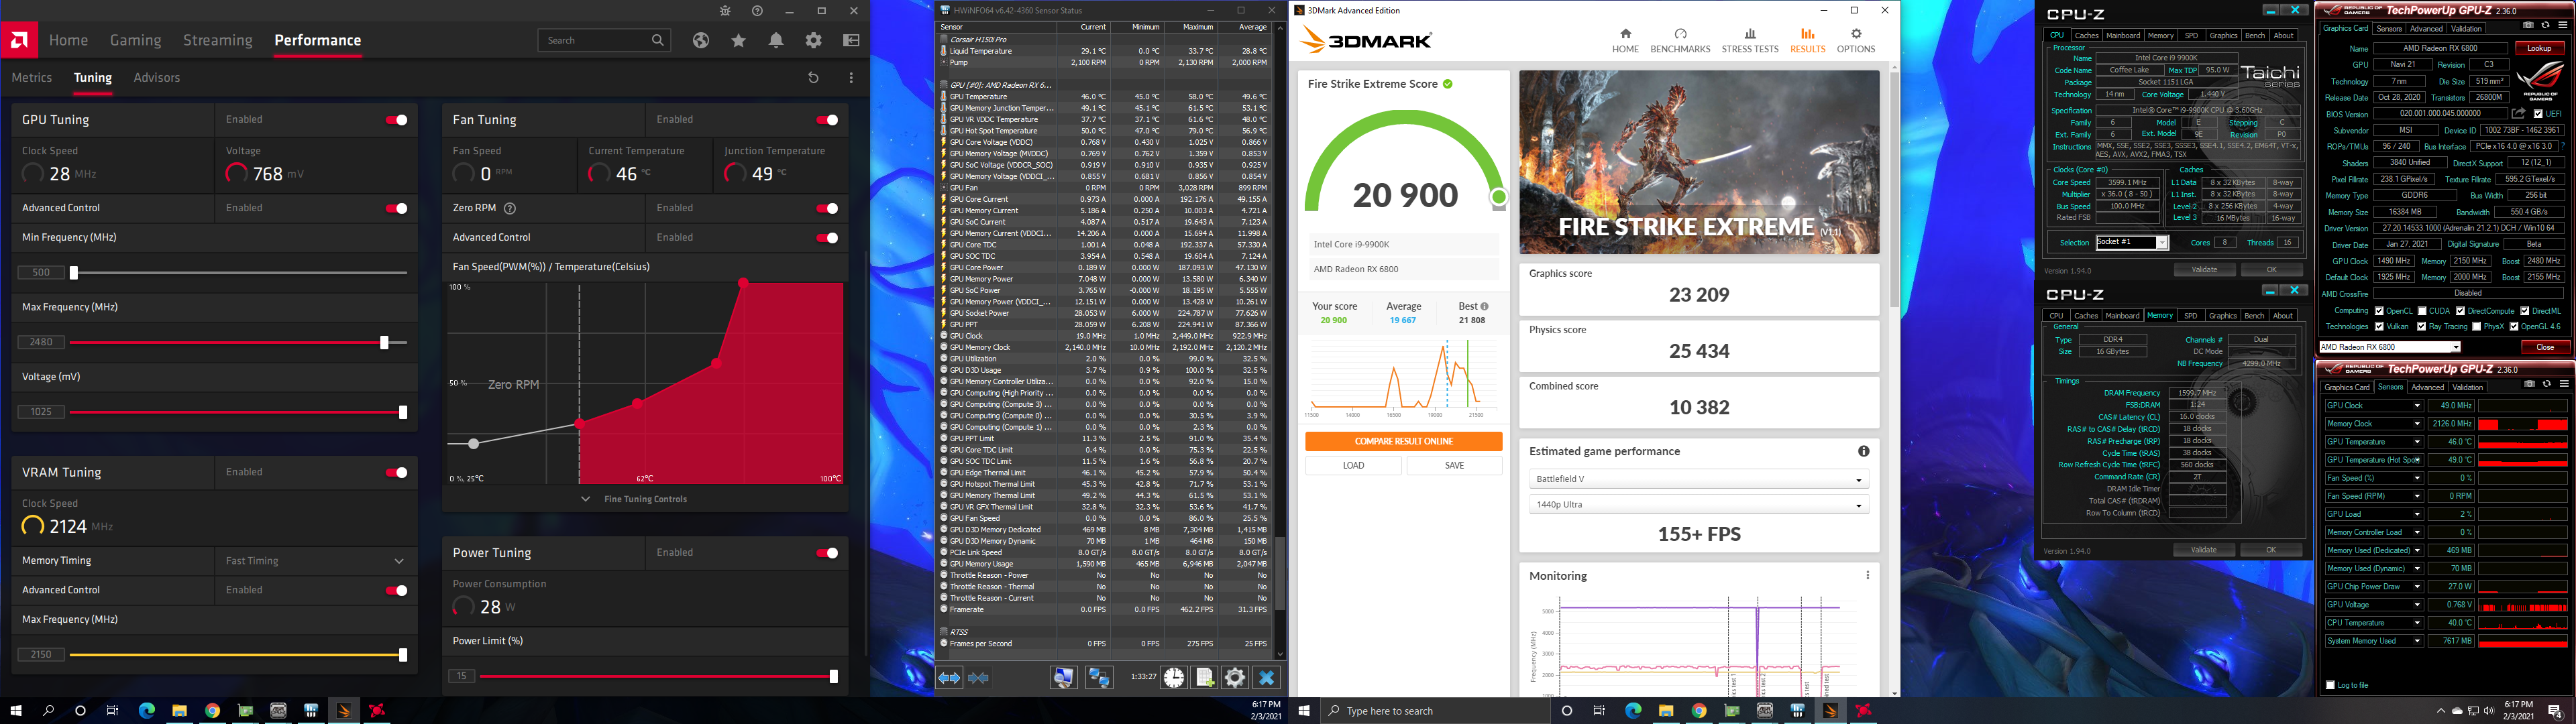Click the Min Frequency slider handle

click(73, 272)
